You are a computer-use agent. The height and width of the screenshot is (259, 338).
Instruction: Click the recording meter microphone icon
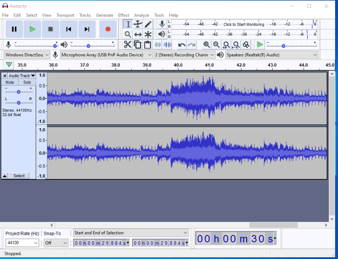[162, 24]
